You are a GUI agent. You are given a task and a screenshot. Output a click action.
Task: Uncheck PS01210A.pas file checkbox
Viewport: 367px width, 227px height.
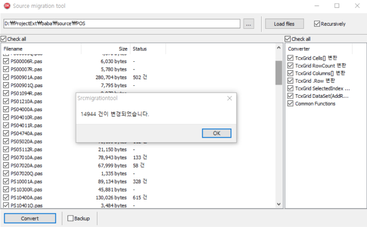tap(6, 101)
